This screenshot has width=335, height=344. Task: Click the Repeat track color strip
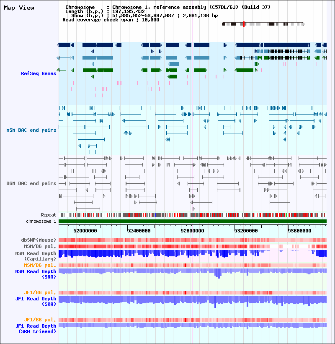[193, 215]
